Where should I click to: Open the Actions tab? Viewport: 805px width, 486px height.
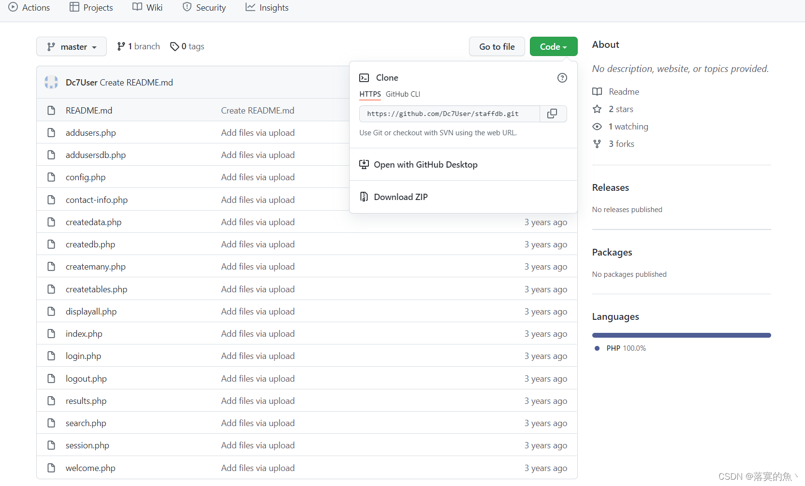[29, 8]
